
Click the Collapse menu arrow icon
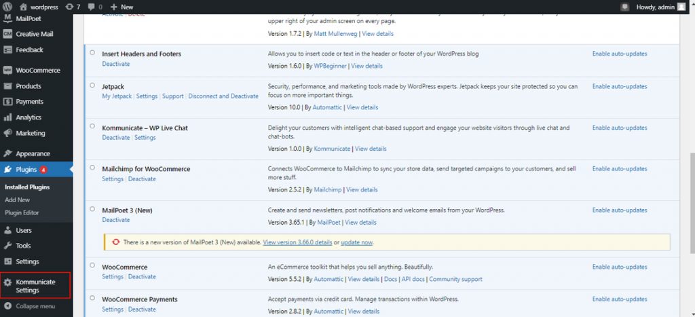click(7, 306)
